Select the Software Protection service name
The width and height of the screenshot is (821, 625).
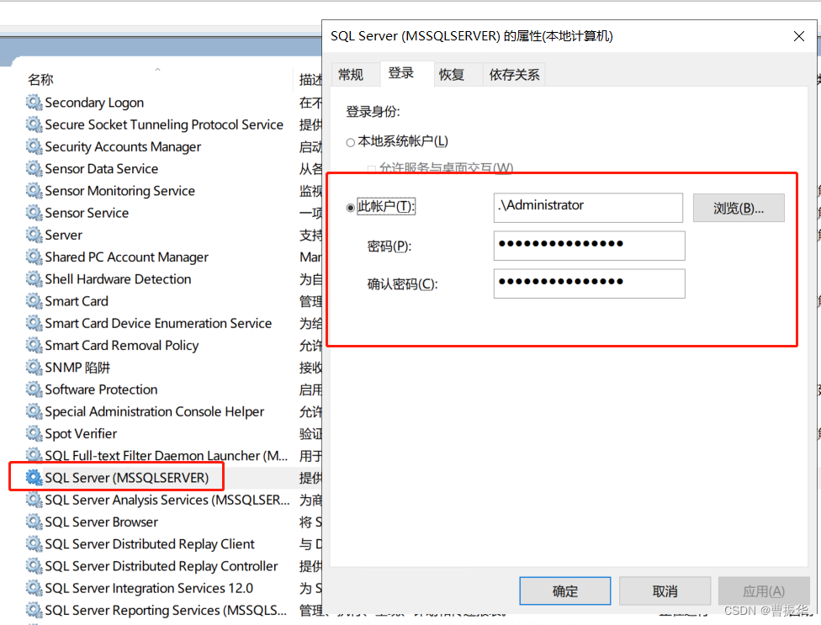[x=101, y=389]
